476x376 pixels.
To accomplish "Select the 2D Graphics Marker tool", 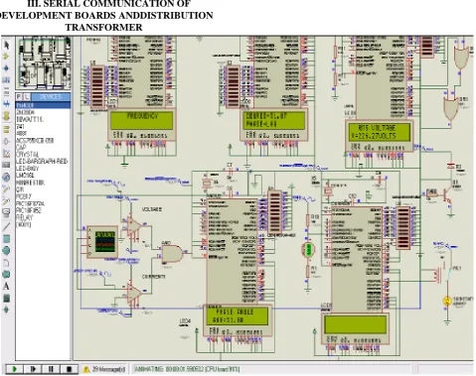I will tap(6, 310).
